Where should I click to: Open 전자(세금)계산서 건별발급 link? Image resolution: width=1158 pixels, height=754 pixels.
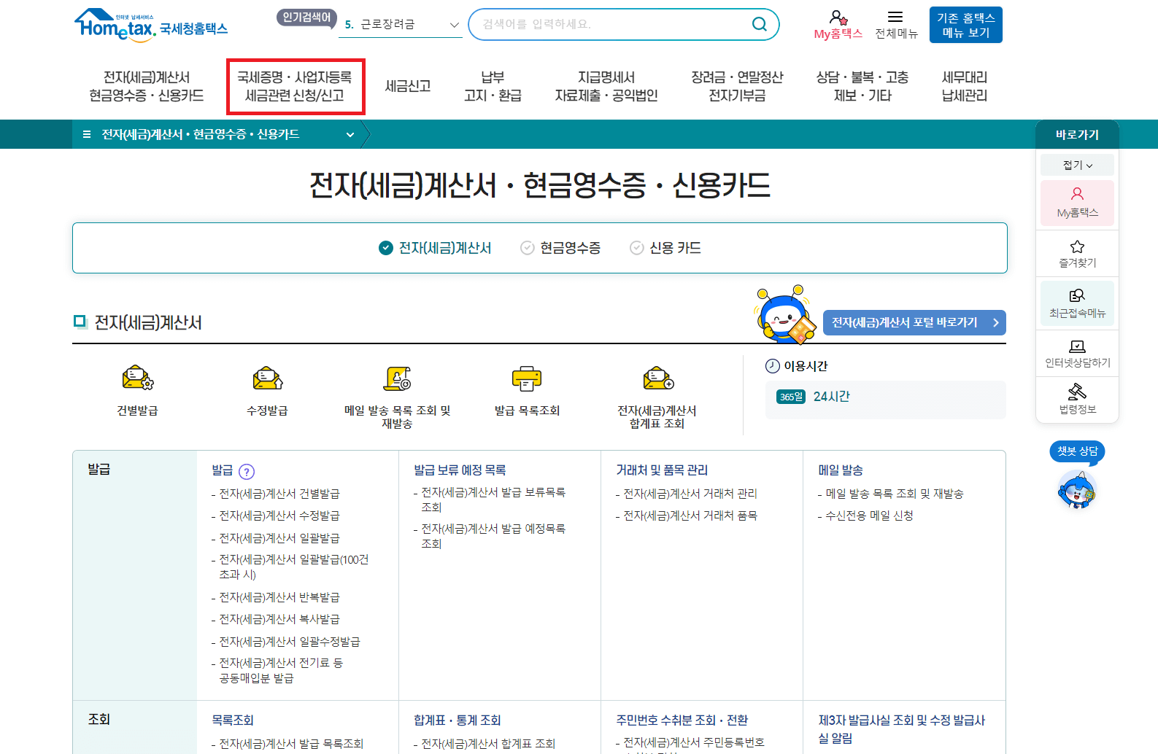279,494
